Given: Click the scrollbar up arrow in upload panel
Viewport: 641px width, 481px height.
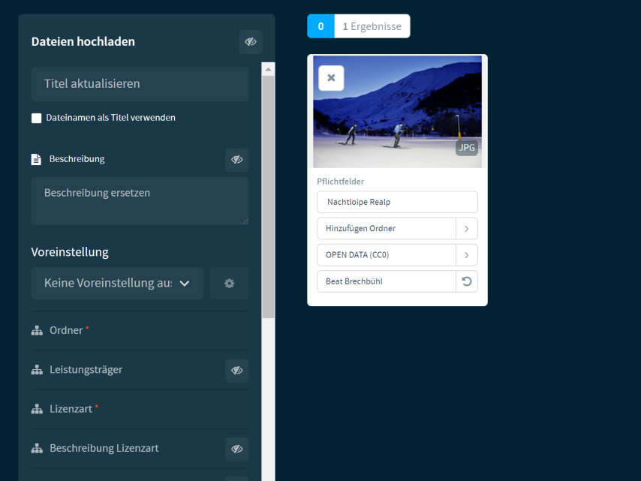Looking at the screenshot, I should (269, 69).
